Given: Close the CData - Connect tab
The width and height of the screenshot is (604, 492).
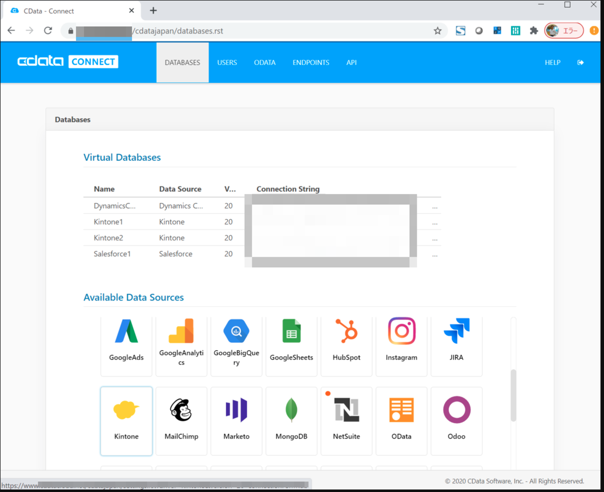Looking at the screenshot, I should pyautogui.click(x=132, y=11).
